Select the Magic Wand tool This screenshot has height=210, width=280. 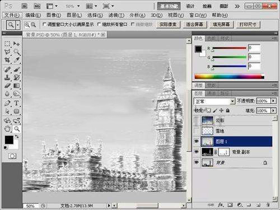(x=16, y=52)
